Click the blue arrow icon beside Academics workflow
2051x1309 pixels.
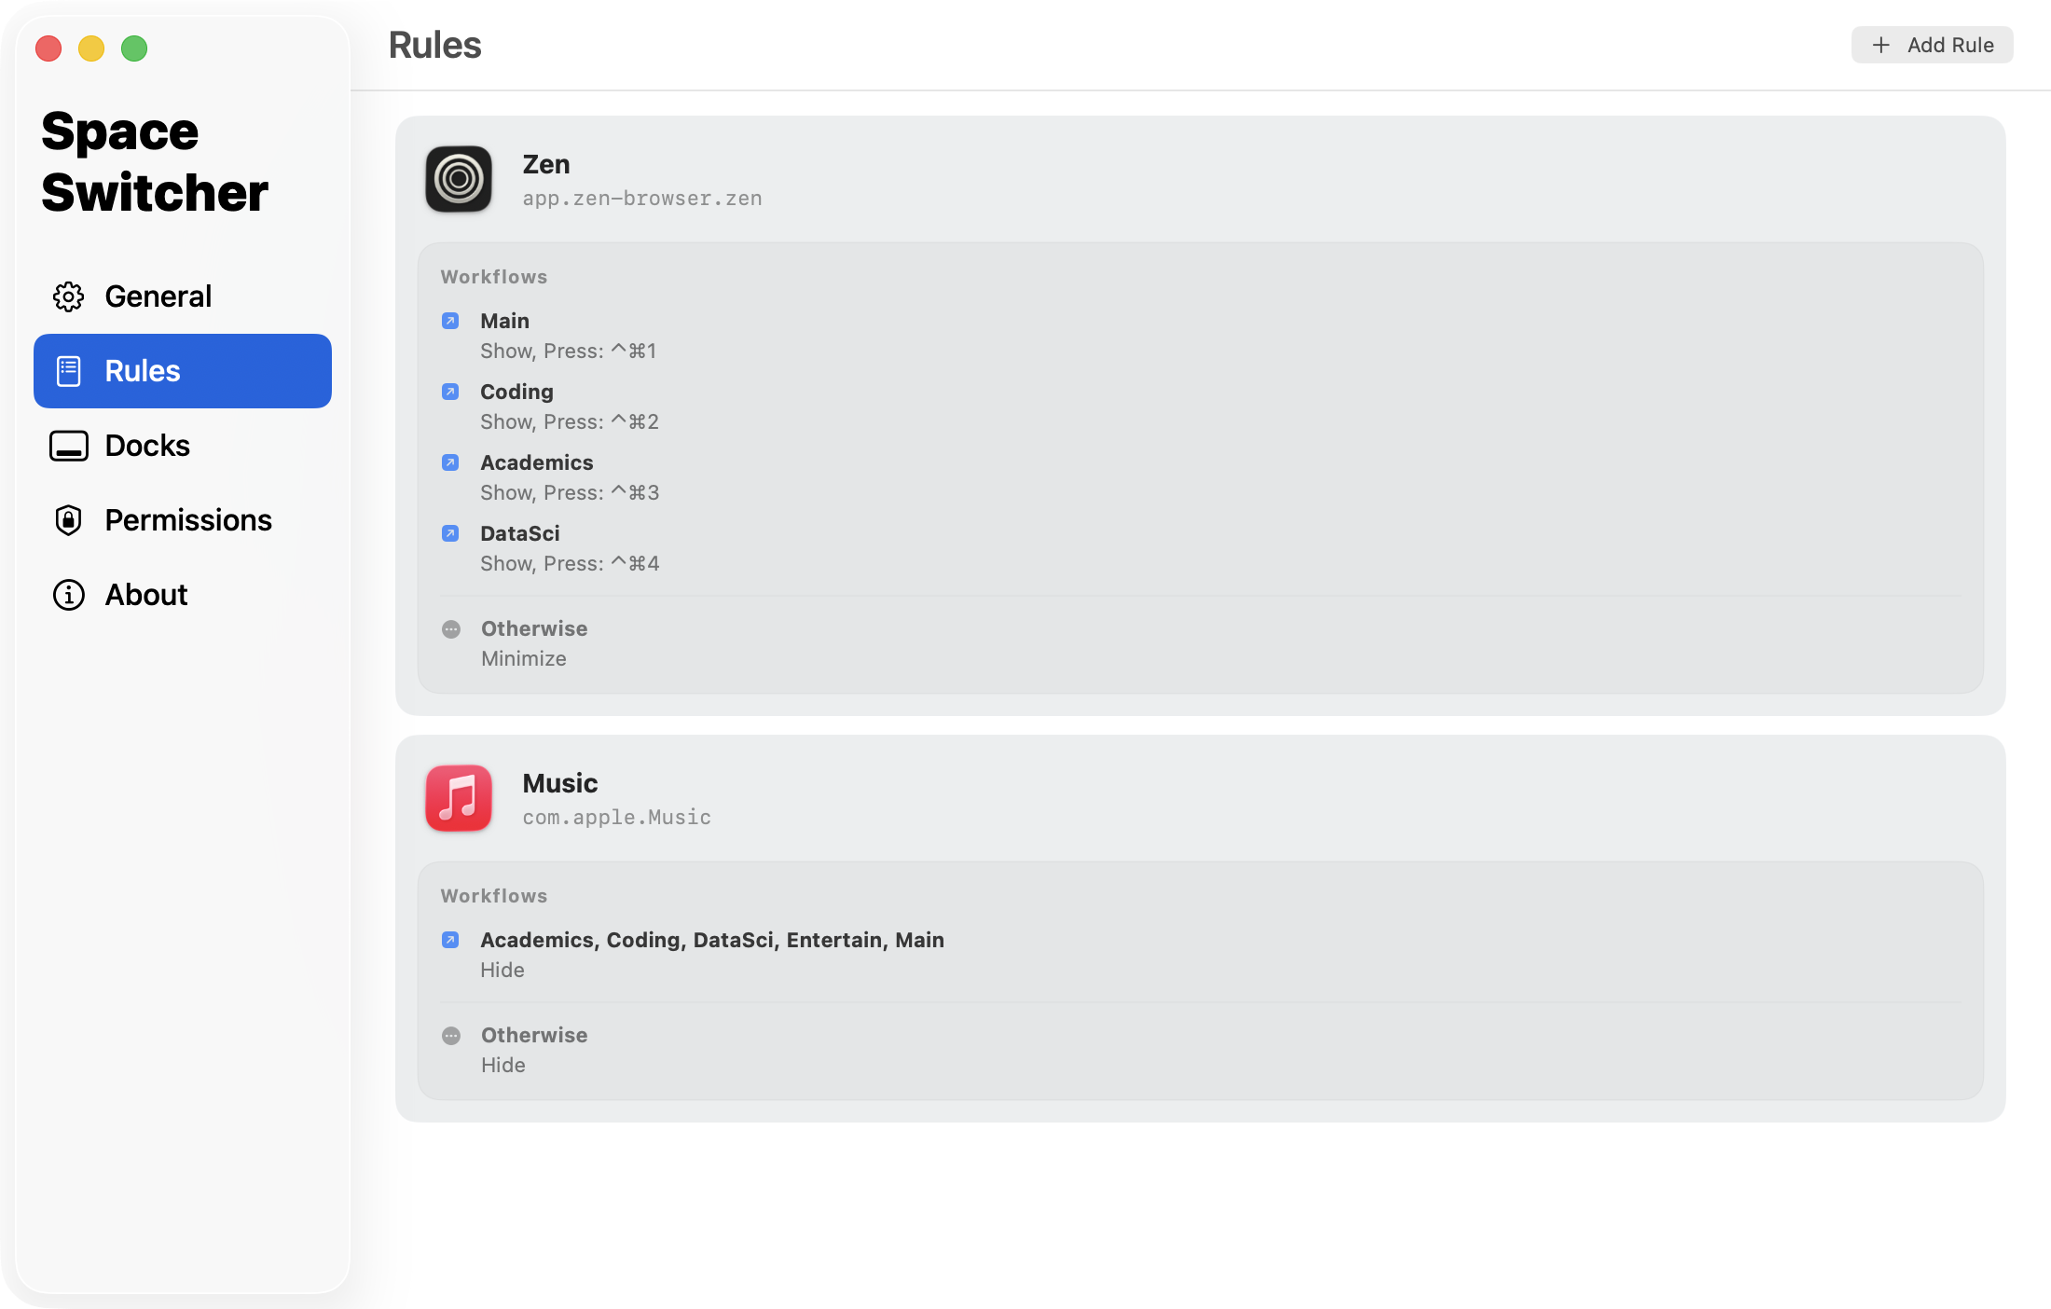[x=450, y=462]
